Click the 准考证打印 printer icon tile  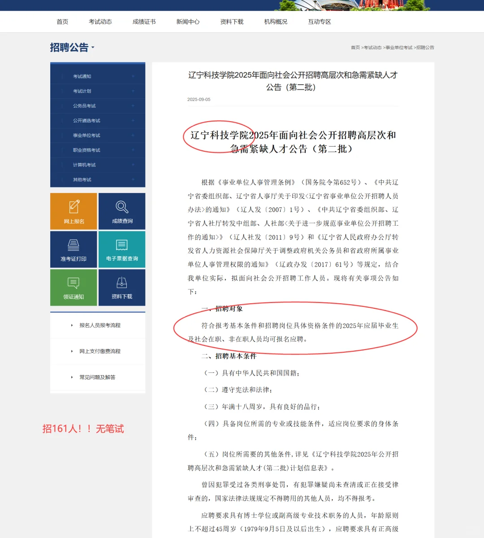[73, 249]
